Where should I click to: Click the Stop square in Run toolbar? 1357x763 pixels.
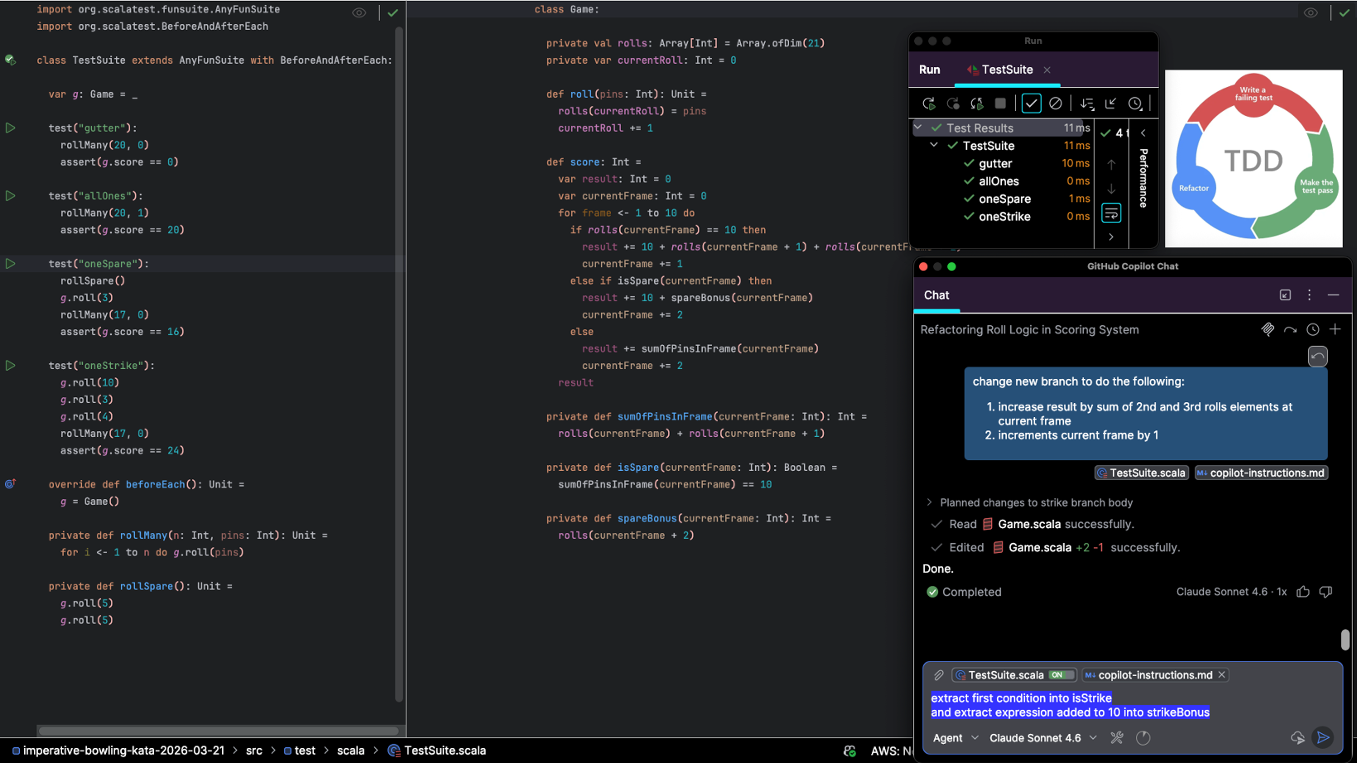click(x=1000, y=103)
